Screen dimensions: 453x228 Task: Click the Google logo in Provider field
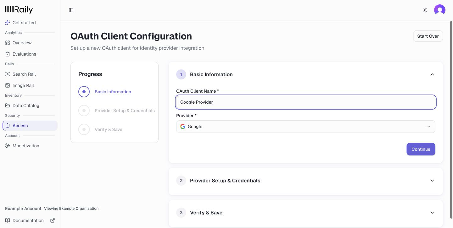coord(183,127)
